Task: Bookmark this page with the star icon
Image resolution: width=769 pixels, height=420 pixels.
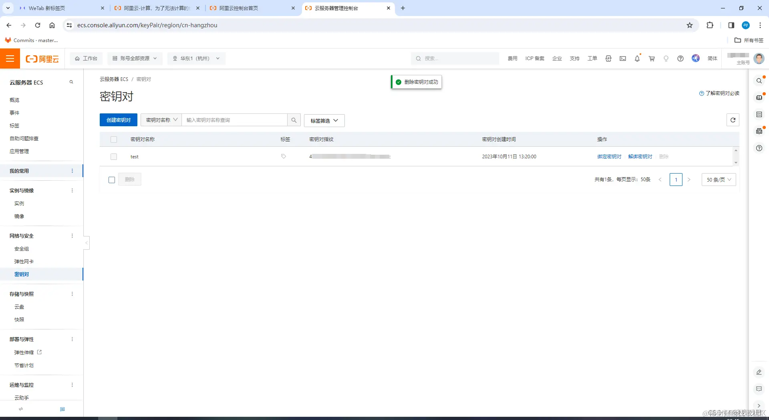Action: [690, 25]
